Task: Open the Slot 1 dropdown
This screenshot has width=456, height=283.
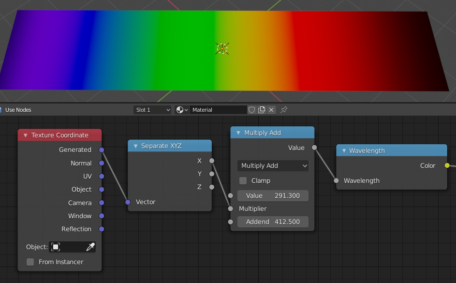Action: [152, 110]
